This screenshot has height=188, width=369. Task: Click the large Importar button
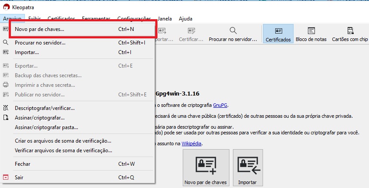click(x=248, y=167)
